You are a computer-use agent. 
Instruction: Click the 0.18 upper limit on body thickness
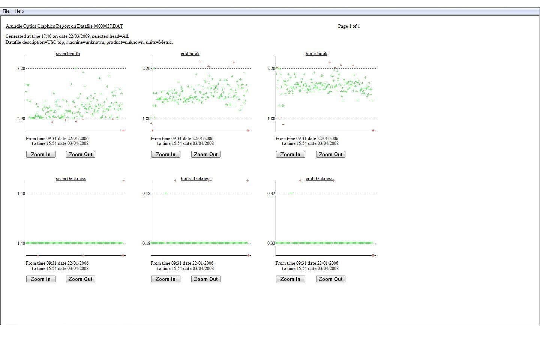click(146, 194)
